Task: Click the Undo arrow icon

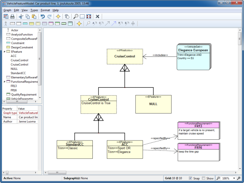Action: coord(43,17)
